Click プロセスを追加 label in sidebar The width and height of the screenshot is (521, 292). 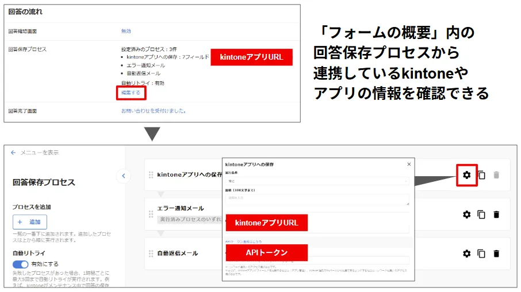pos(32,207)
